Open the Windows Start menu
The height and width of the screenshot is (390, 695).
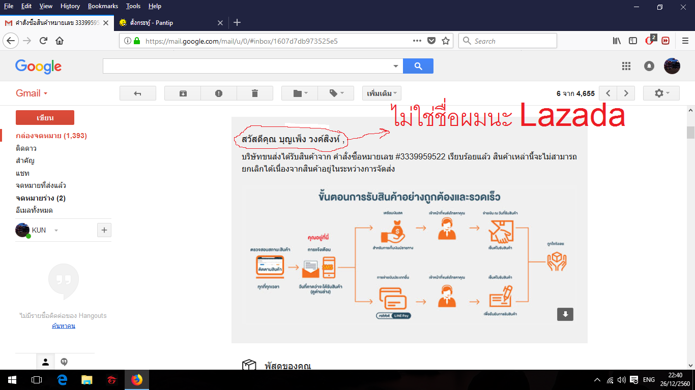pyautogui.click(x=12, y=380)
